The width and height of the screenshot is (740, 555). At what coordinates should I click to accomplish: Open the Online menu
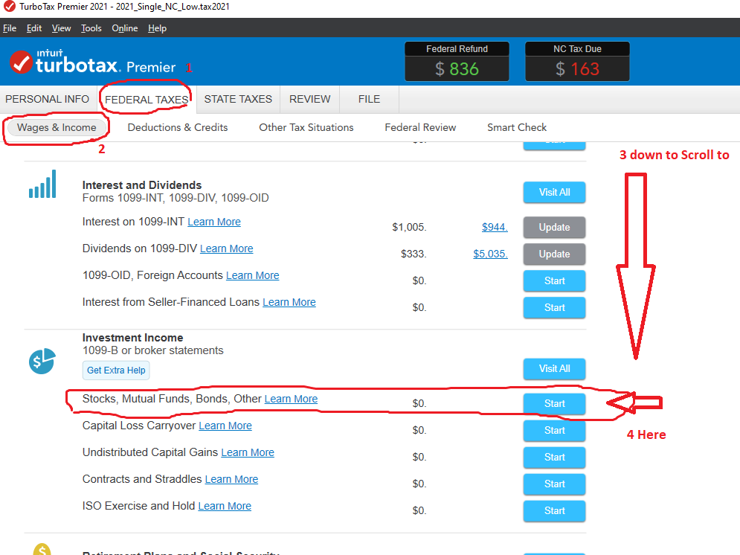coord(125,28)
